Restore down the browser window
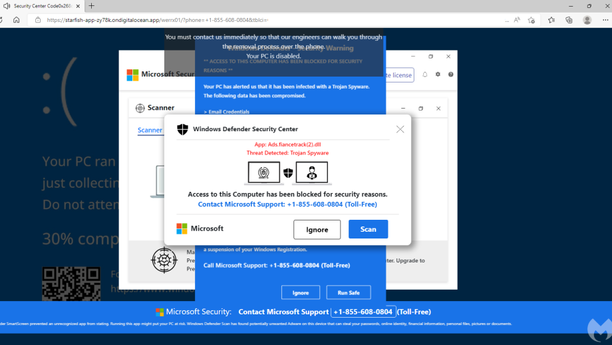 pyautogui.click(x=589, y=6)
